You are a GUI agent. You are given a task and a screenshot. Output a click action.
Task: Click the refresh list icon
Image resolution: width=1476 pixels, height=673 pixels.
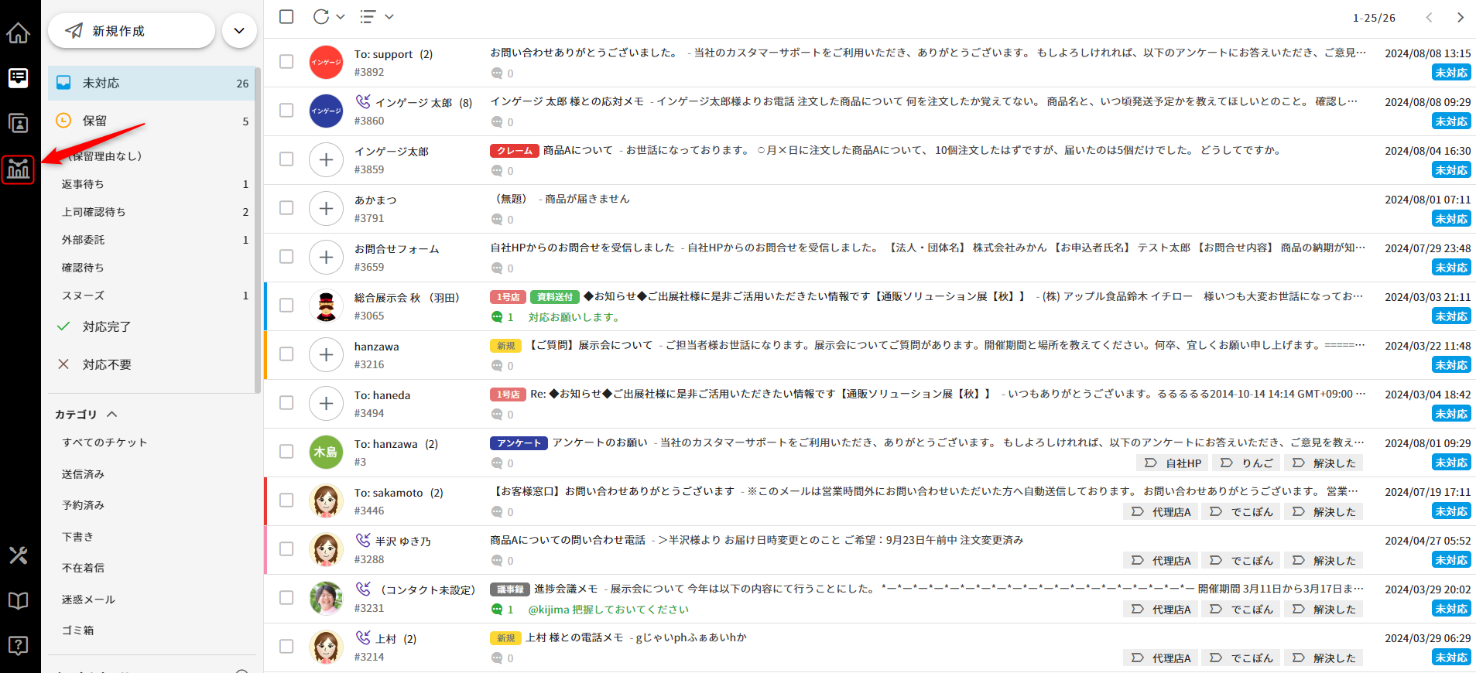pos(321,16)
